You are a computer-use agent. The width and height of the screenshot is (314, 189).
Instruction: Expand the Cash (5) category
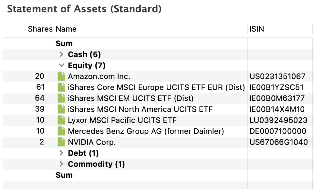point(61,54)
